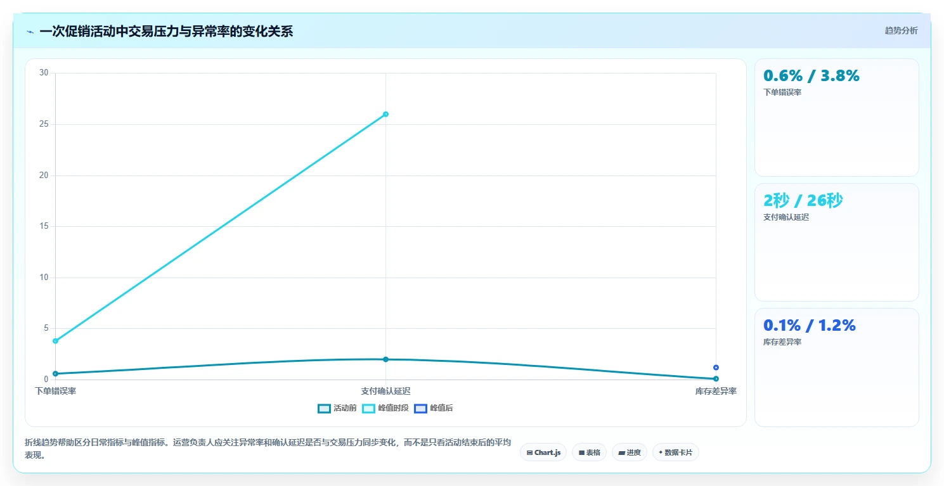Click the 下单错误率 x-axis label
Screen dimensions: 944x486
click(x=55, y=391)
